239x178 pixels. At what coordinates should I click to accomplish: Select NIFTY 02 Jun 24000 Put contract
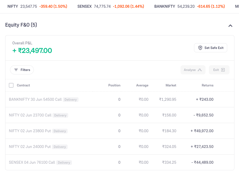coord(30,147)
